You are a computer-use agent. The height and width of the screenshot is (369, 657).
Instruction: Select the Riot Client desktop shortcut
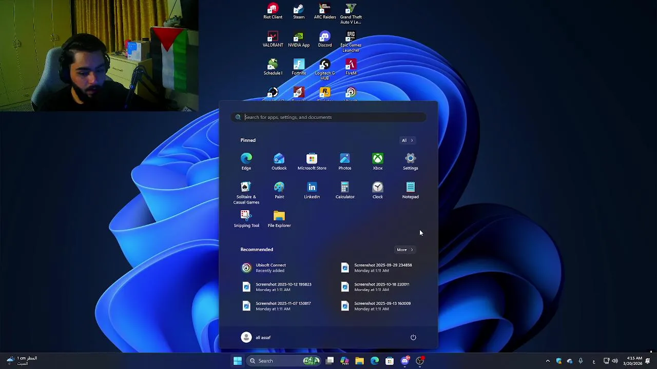(x=273, y=11)
